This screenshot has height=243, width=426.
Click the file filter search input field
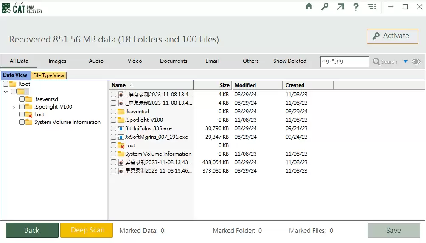344,61
